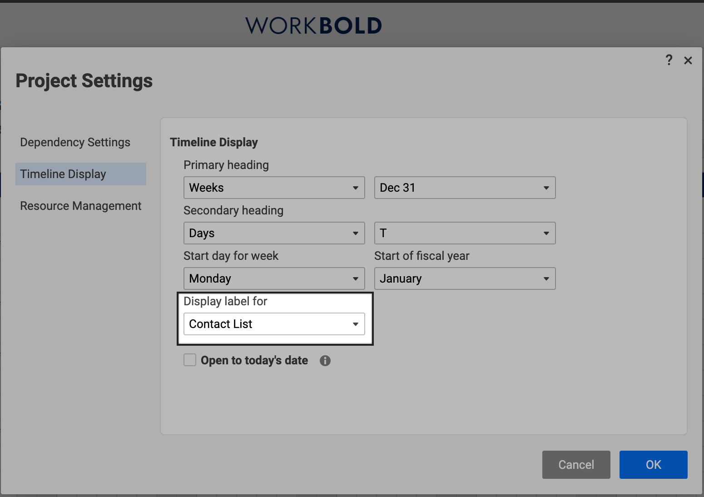Image resolution: width=704 pixels, height=497 pixels.
Task: Click the dropdown arrow of the Contact List selector
Action: click(356, 324)
